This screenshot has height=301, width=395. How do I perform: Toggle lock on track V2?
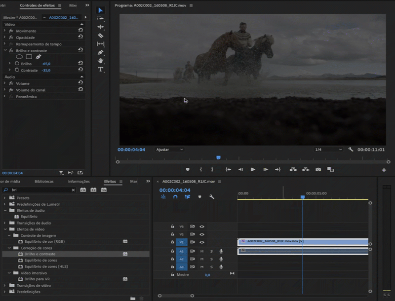[x=172, y=234]
